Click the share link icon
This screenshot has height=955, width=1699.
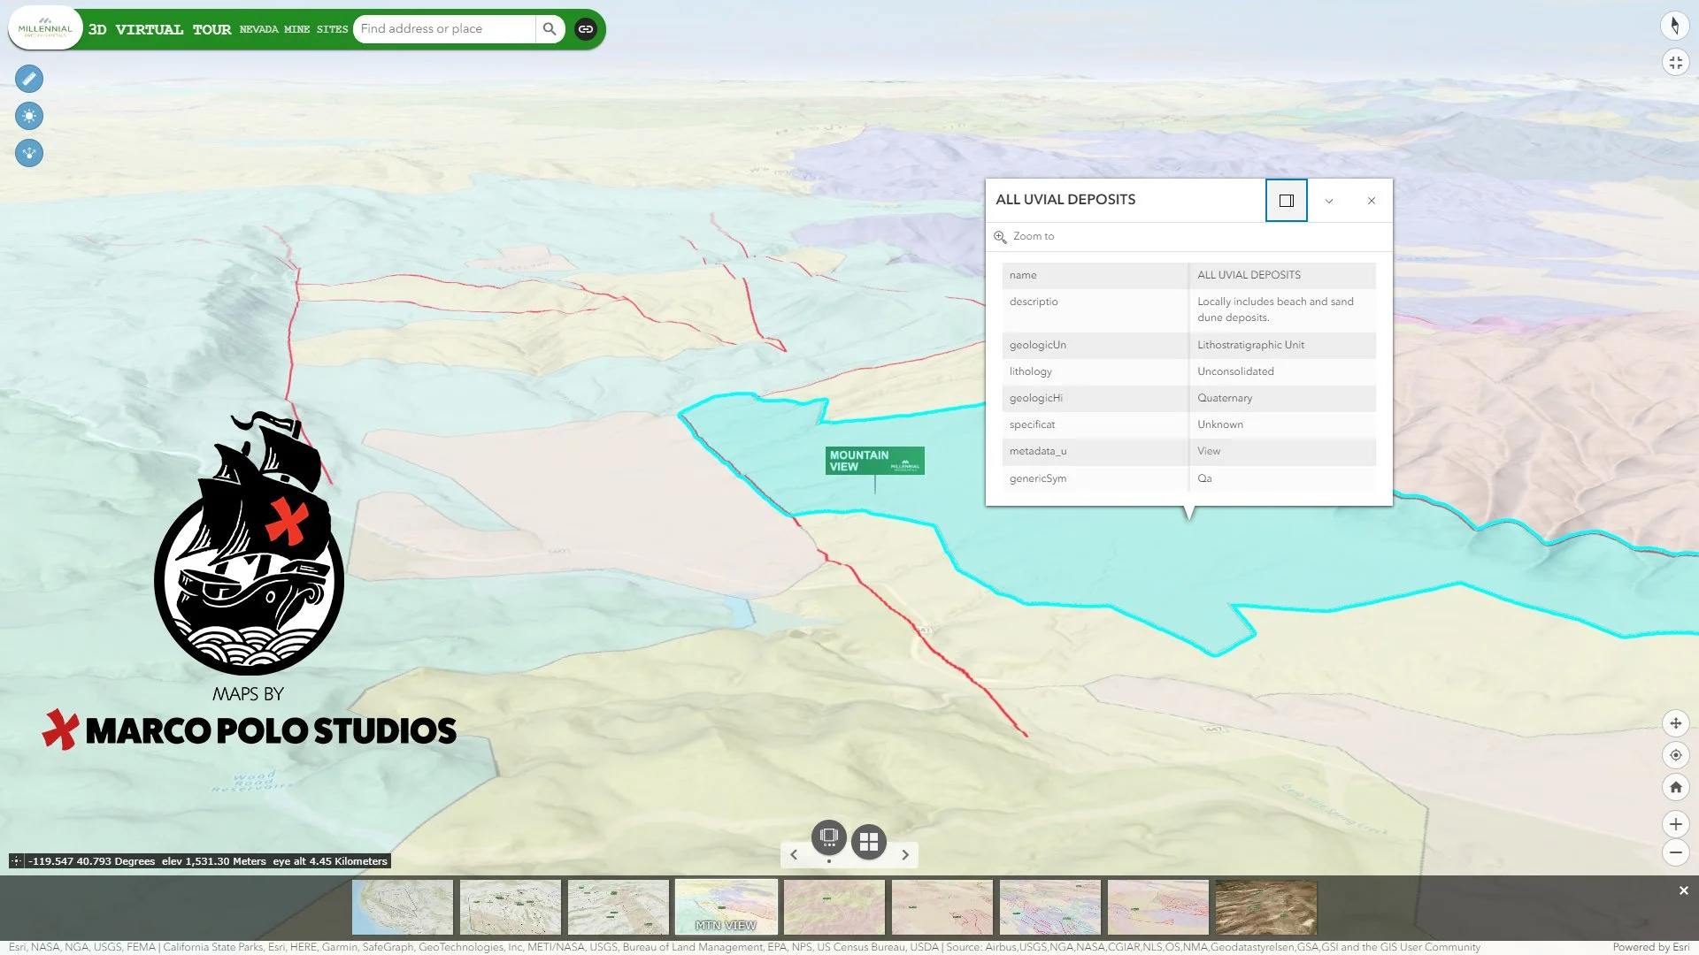(586, 29)
